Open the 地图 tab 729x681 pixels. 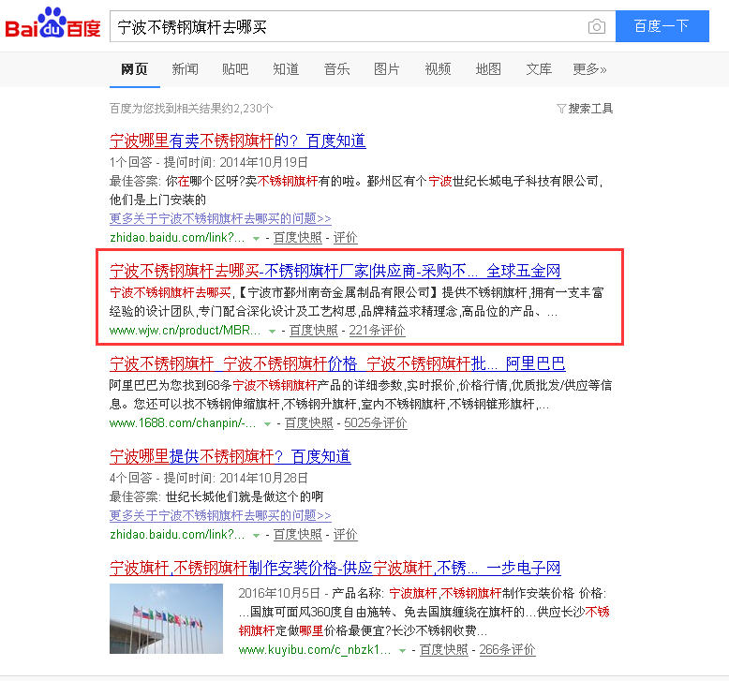coord(488,69)
